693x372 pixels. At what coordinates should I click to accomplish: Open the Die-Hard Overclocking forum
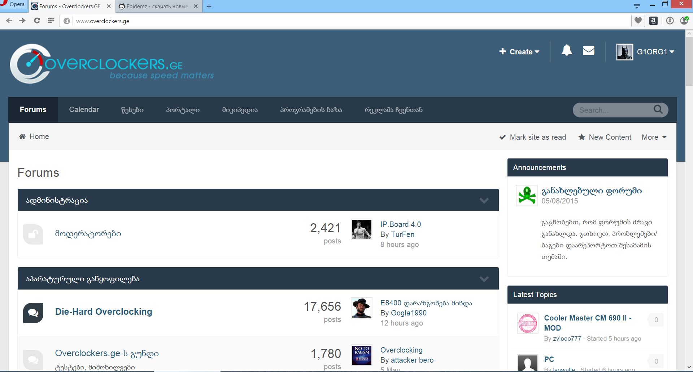pos(104,312)
